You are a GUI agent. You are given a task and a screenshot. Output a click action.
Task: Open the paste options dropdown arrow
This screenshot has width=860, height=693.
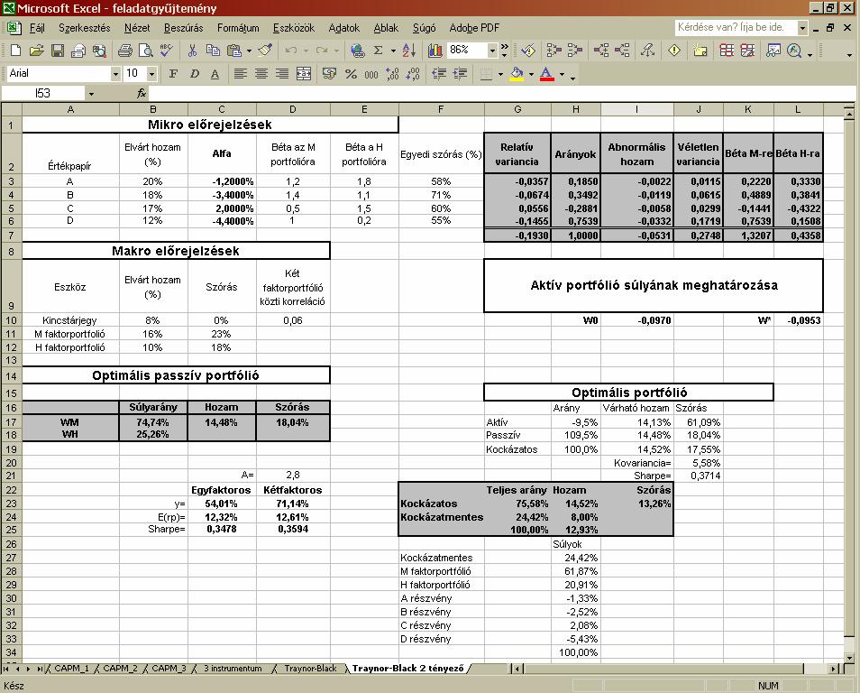pos(249,51)
